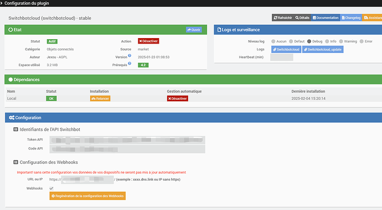Click the Prérequis help question-mark icon
The image size is (382, 210).
point(130,63)
